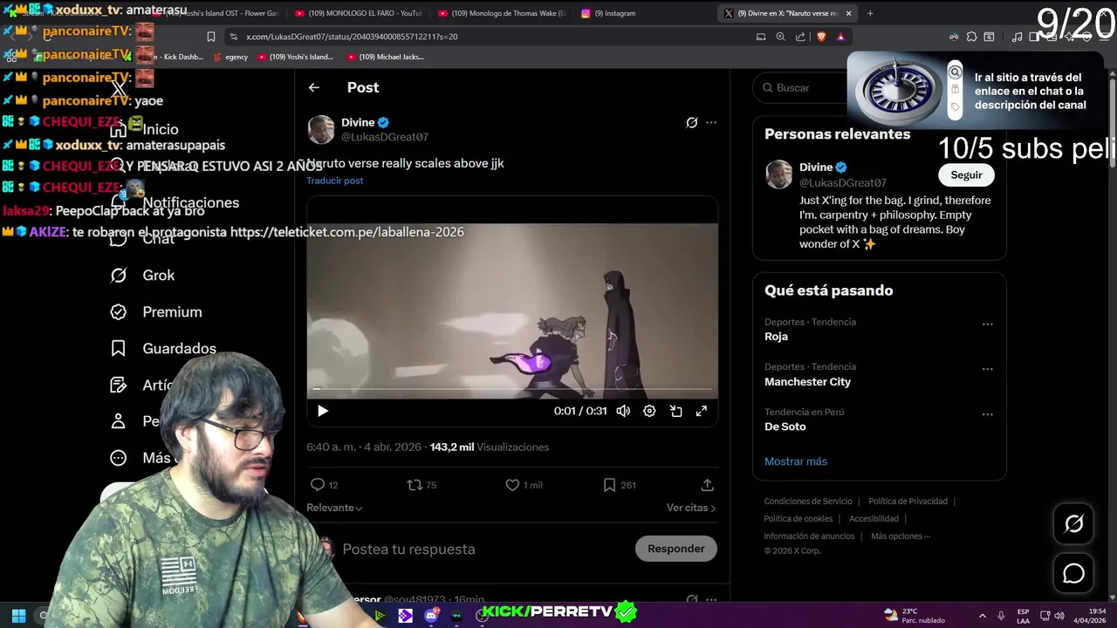Click the ESP LAA language indicator
This screenshot has width=1117, height=628.
tap(1023, 616)
